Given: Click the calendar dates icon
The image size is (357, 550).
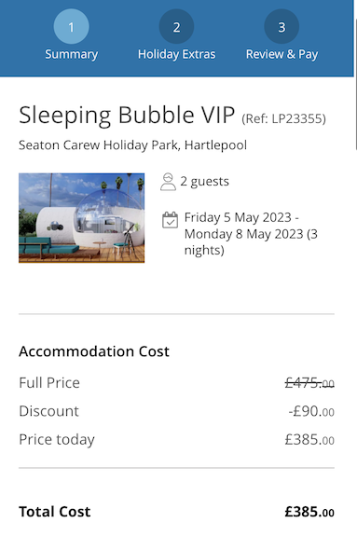Looking at the screenshot, I should pyautogui.click(x=170, y=220).
